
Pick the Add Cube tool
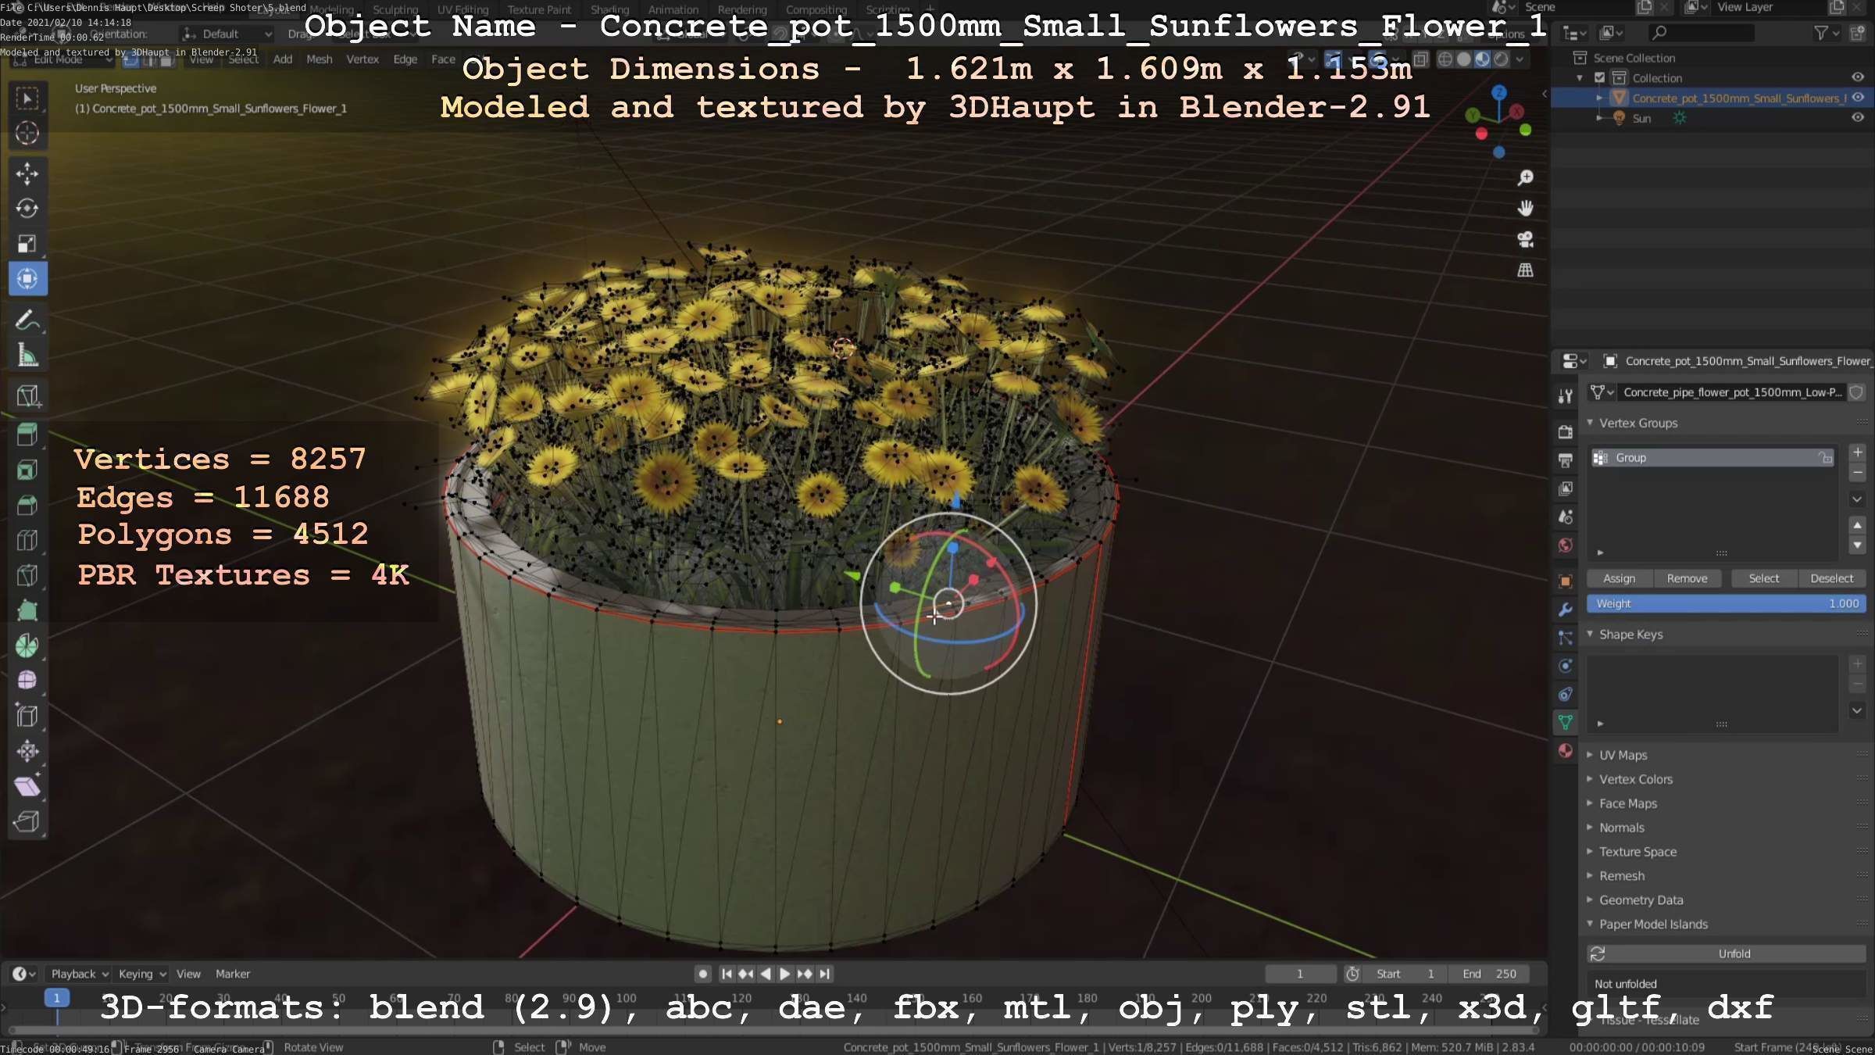point(27,396)
